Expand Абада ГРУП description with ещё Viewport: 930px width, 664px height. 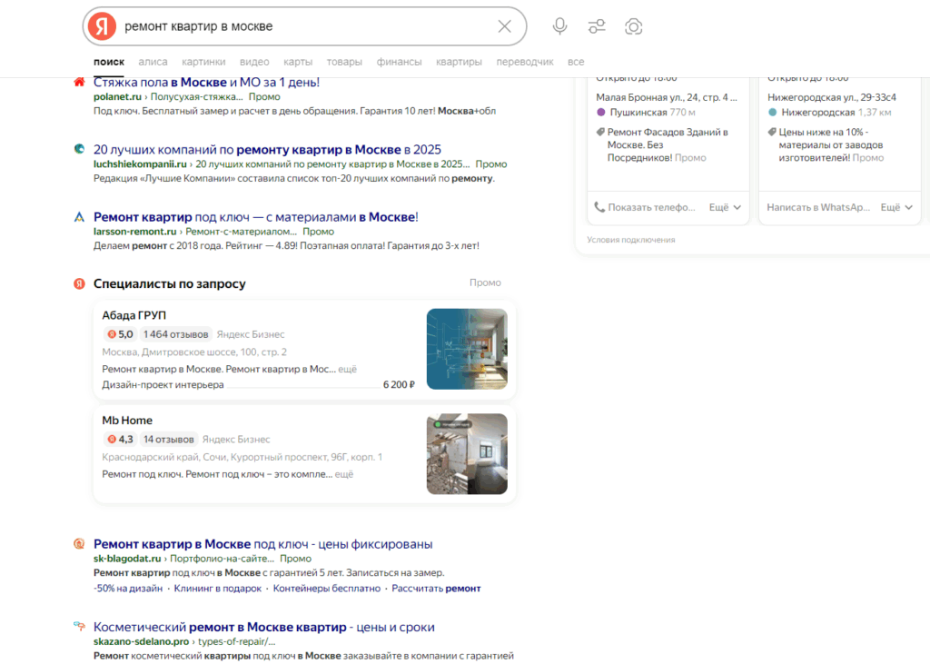click(x=348, y=369)
